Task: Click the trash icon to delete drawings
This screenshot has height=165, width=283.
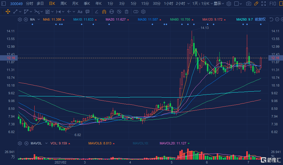Action: 127,12
